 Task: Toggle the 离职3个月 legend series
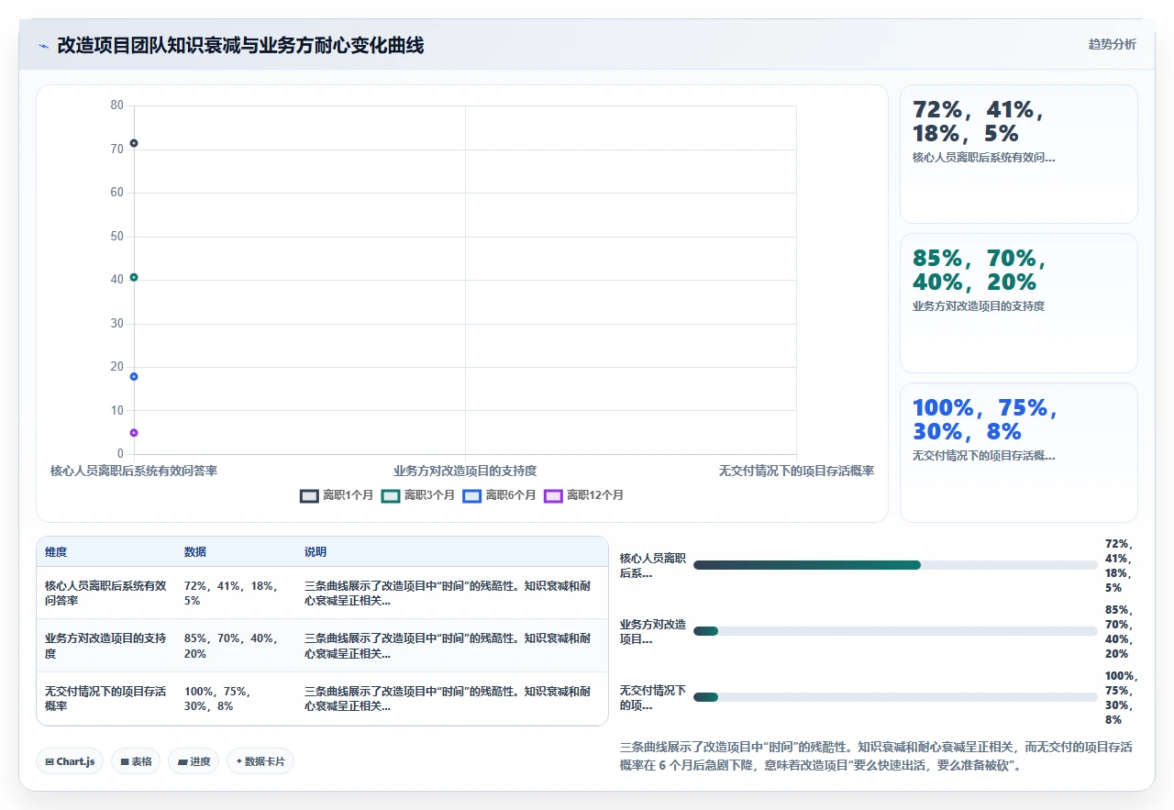pyautogui.click(x=418, y=495)
